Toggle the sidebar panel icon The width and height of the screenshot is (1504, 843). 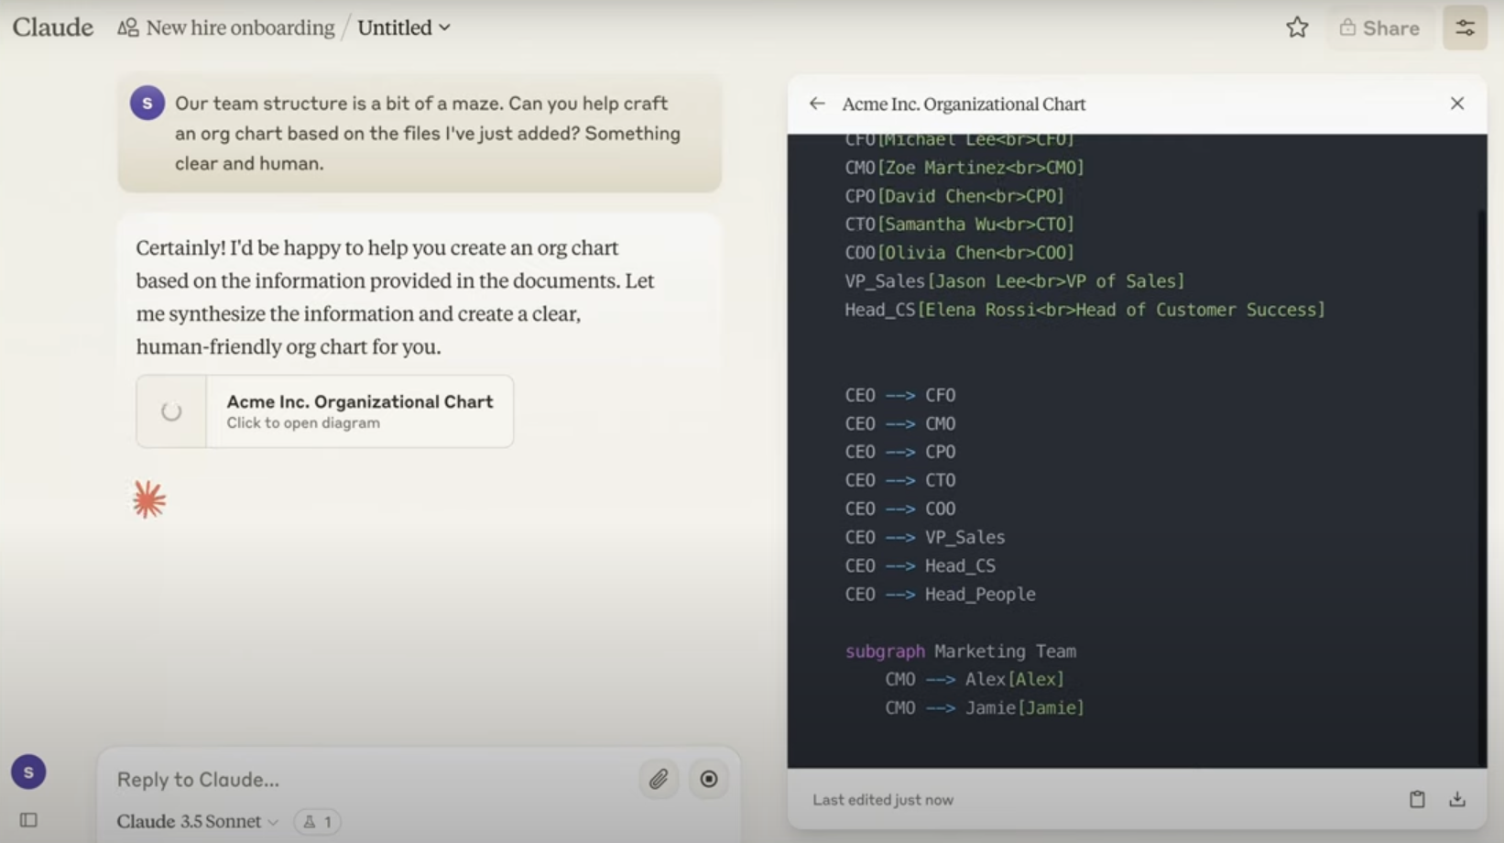28,820
